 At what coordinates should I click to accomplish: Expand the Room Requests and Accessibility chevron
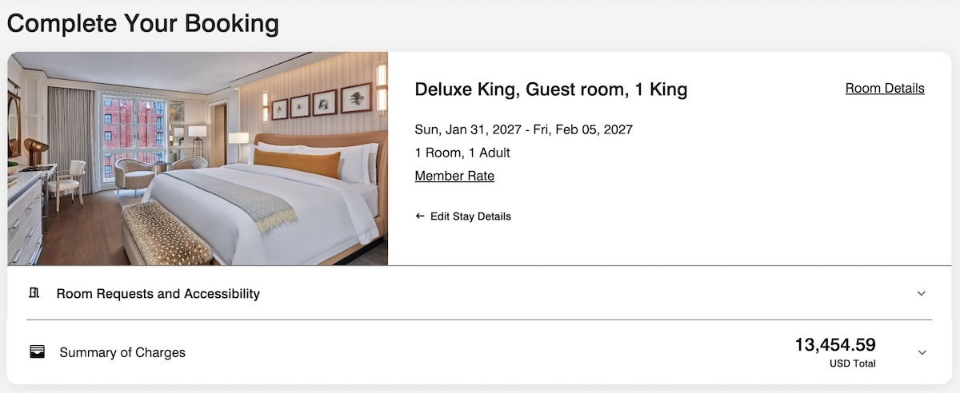point(922,294)
